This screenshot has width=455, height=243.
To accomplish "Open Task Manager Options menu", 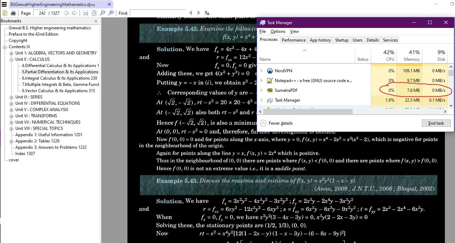I will coord(278,31).
